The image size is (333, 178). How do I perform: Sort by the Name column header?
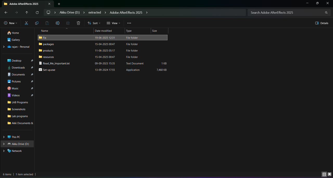click(66, 31)
